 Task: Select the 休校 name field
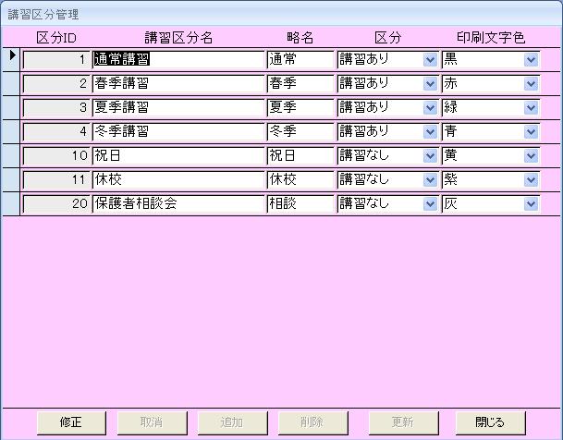[x=178, y=180]
